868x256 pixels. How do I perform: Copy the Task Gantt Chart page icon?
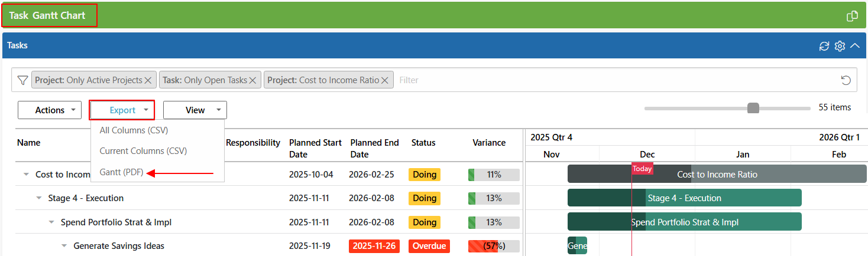point(852,16)
